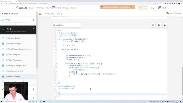Click the String to Integer document icon
The image size is (183, 103).
[x=7, y=66]
